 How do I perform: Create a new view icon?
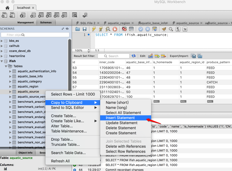coord(49,15)
